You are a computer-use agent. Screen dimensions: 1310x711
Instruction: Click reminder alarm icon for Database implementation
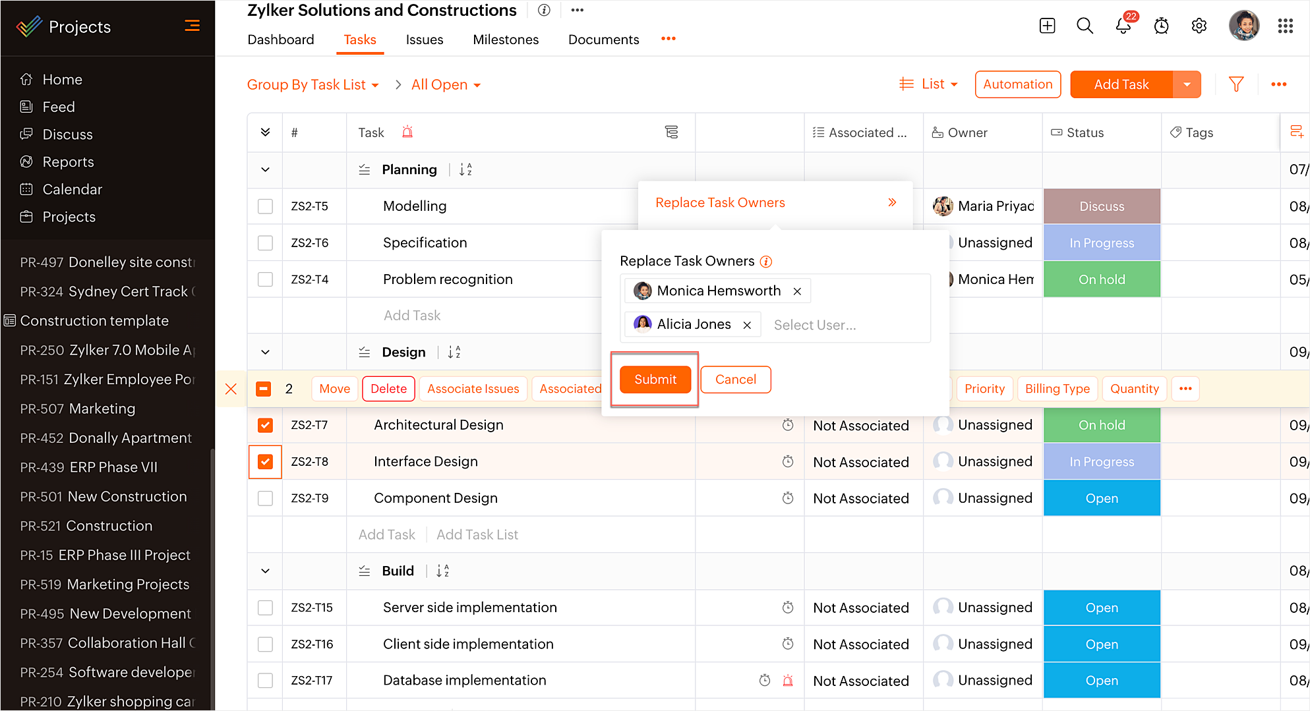787,680
